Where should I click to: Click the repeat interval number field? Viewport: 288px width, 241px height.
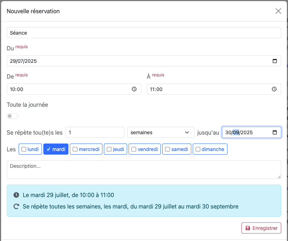[x=95, y=132]
